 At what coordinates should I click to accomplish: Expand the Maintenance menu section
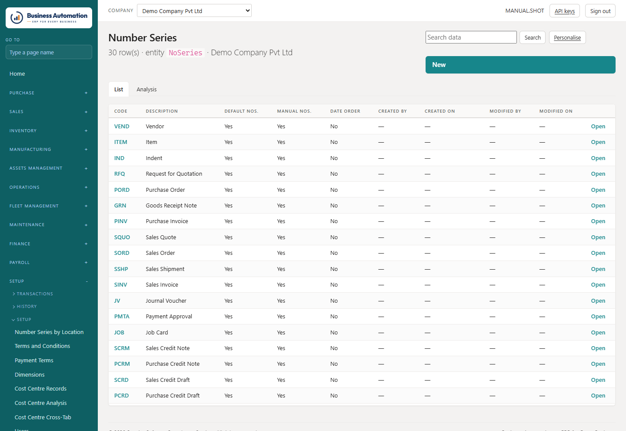tap(49, 225)
